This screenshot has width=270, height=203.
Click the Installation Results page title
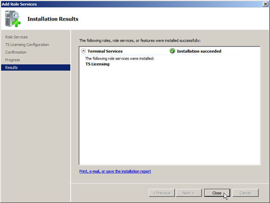pos(53,19)
